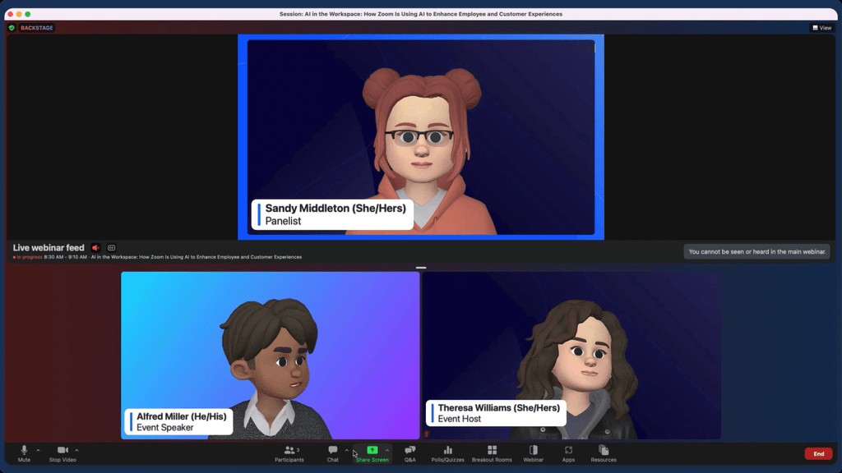Open the Webinar controls
The image size is (842, 473).
pyautogui.click(x=533, y=453)
